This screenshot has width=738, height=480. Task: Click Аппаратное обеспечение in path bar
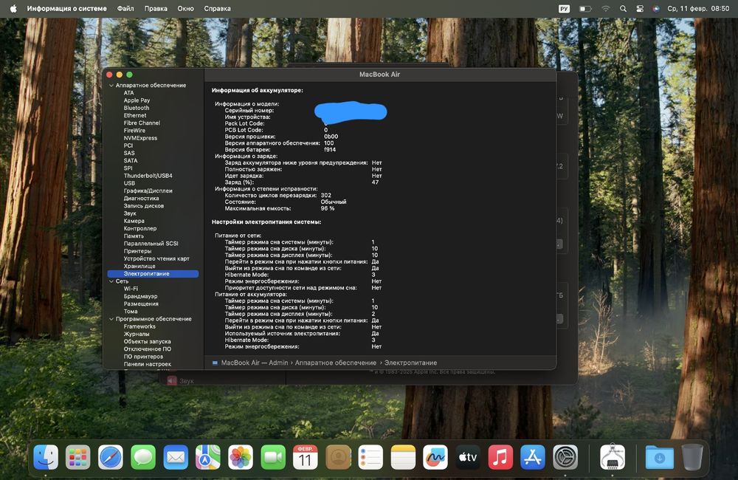click(336, 363)
